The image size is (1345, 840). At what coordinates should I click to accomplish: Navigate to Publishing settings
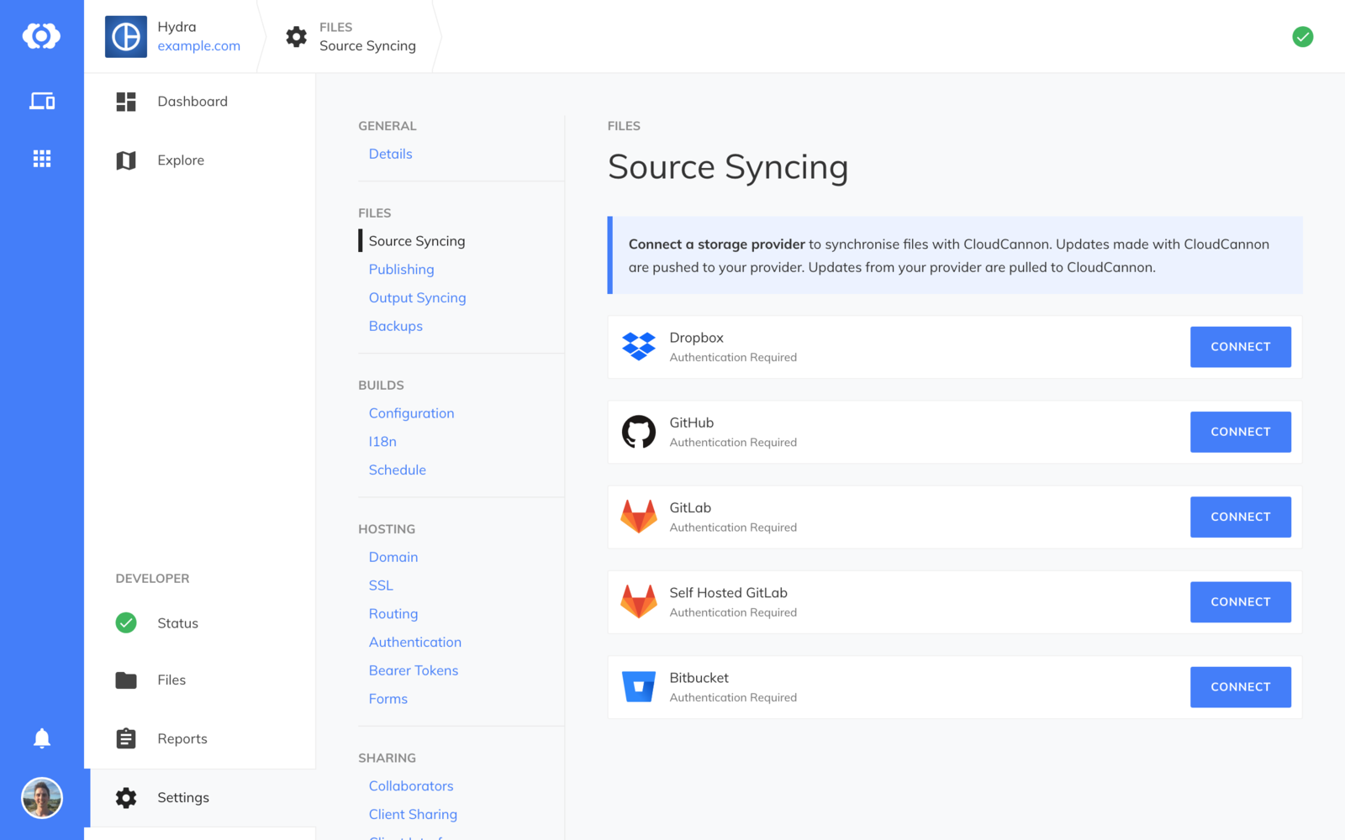401,269
